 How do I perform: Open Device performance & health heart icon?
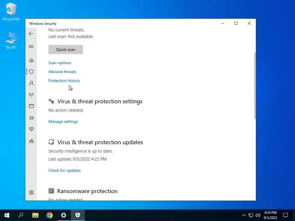click(31, 129)
